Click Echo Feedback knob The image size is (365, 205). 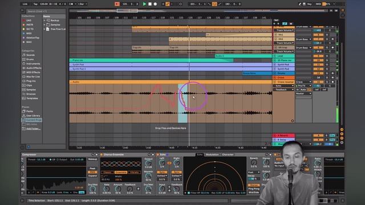pos(177,189)
